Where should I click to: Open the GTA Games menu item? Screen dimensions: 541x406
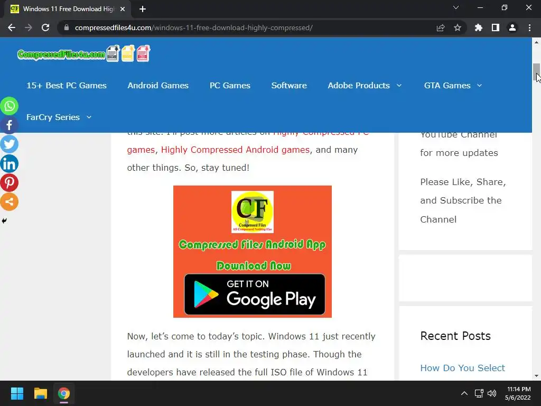(447, 85)
